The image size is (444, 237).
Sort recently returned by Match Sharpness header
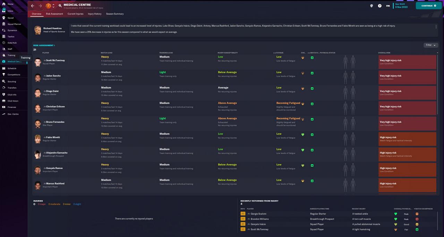423,209
